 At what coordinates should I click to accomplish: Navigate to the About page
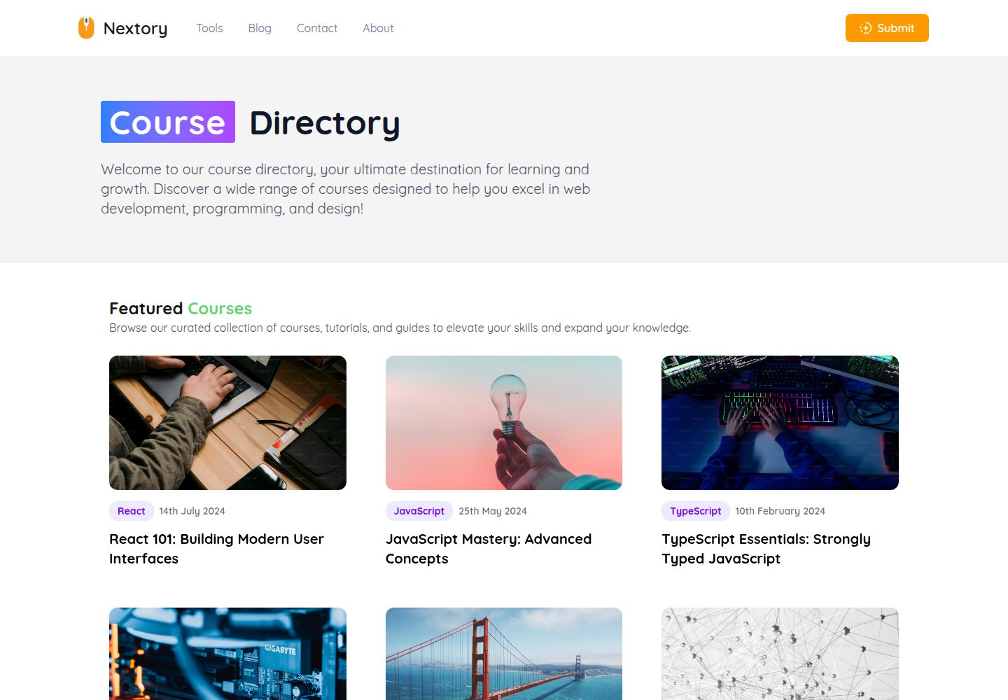pyautogui.click(x=378, y=28)
